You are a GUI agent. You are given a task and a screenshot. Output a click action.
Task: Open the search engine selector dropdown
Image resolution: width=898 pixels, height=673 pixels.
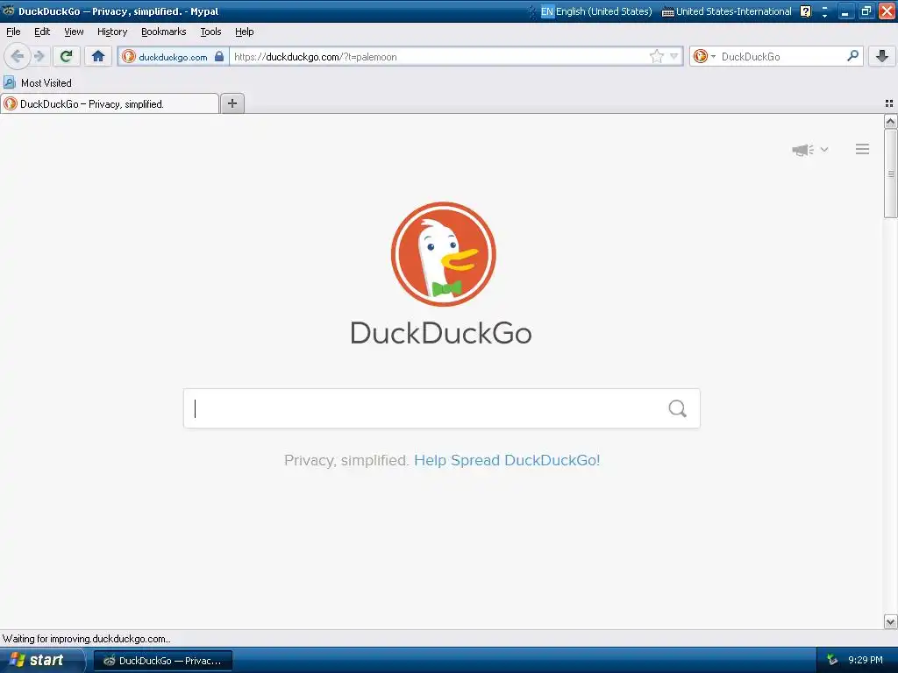pyautogui.click(x=704, y=56)
